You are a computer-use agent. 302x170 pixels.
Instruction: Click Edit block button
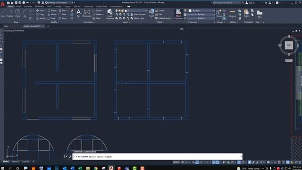[159, 15]
